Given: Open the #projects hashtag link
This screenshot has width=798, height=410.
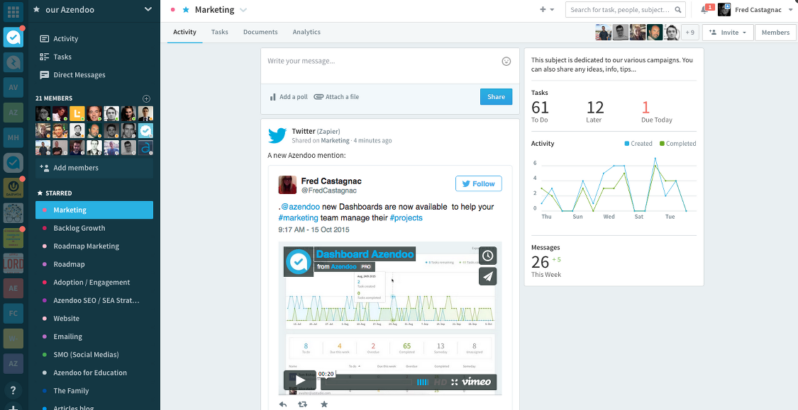Looking at the screenshot, I should [406, 218].
